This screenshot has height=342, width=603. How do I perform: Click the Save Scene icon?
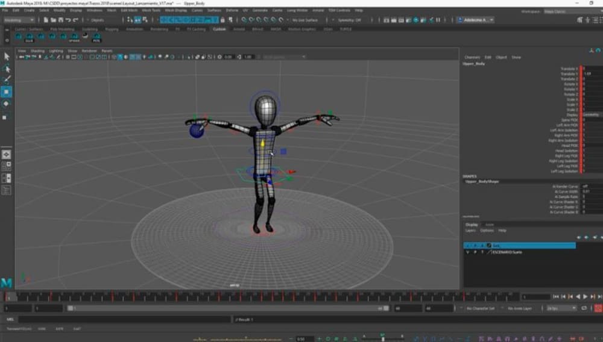[x=60, y=20]
